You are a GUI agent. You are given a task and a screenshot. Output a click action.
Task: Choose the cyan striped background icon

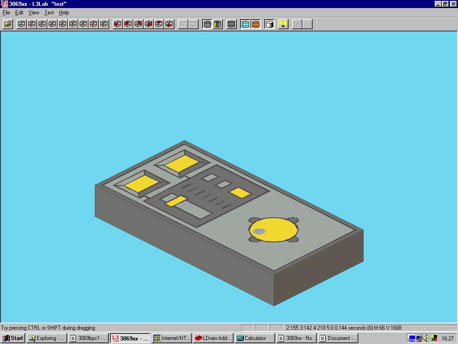(246, 24)
